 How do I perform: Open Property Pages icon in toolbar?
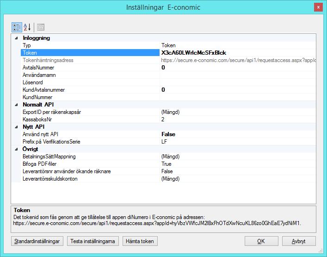point(41,27)
